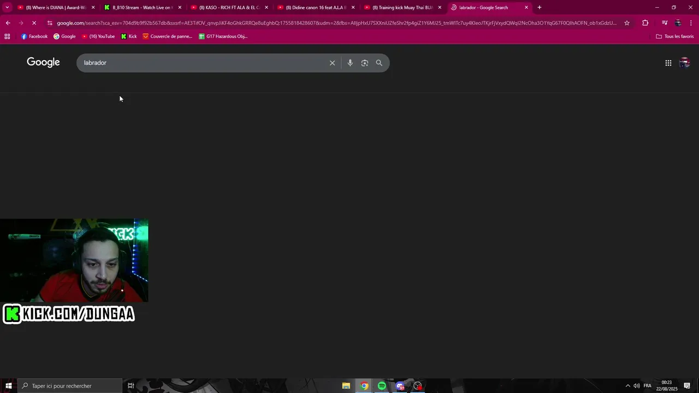Viewport: 699px width, 393px height.
Task: Start voice search with microphone icon
Action: point(350,63)
